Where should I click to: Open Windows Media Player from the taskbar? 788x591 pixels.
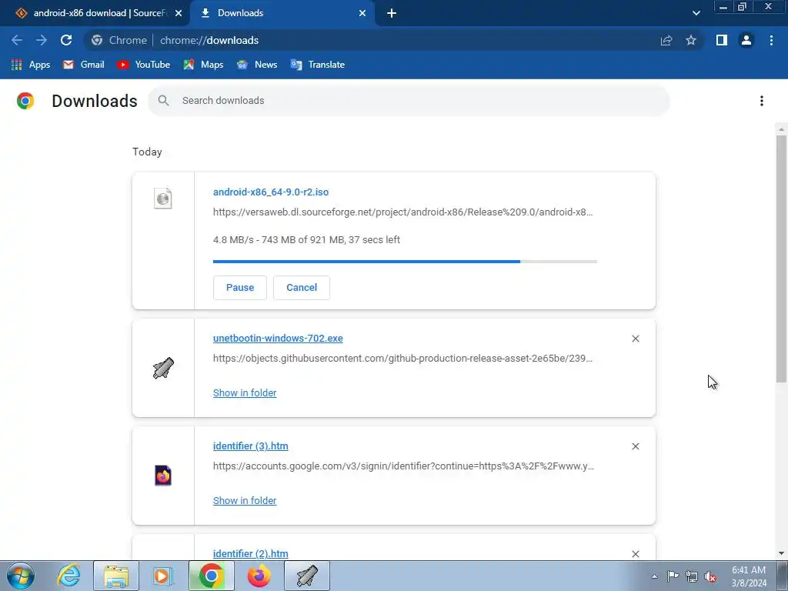pos(162,576)
